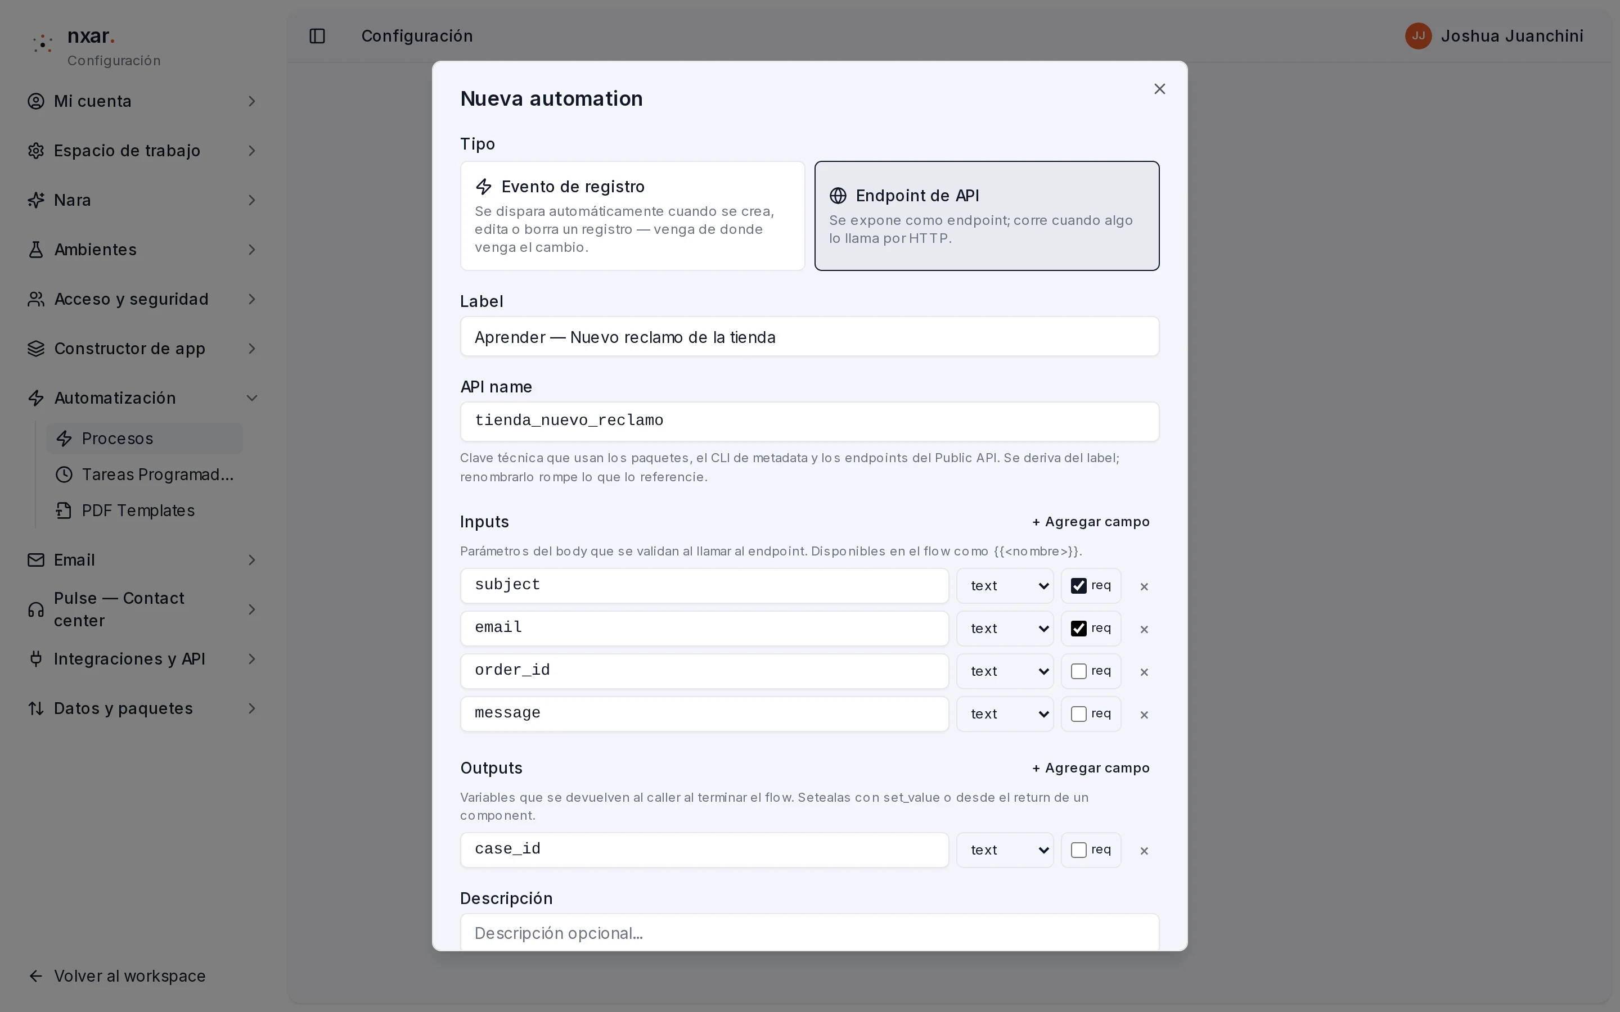The width and height of the screenshot is (1620, 1012).
Task: Open the Ambientes sidebar section
Action: tap(142, 250)
